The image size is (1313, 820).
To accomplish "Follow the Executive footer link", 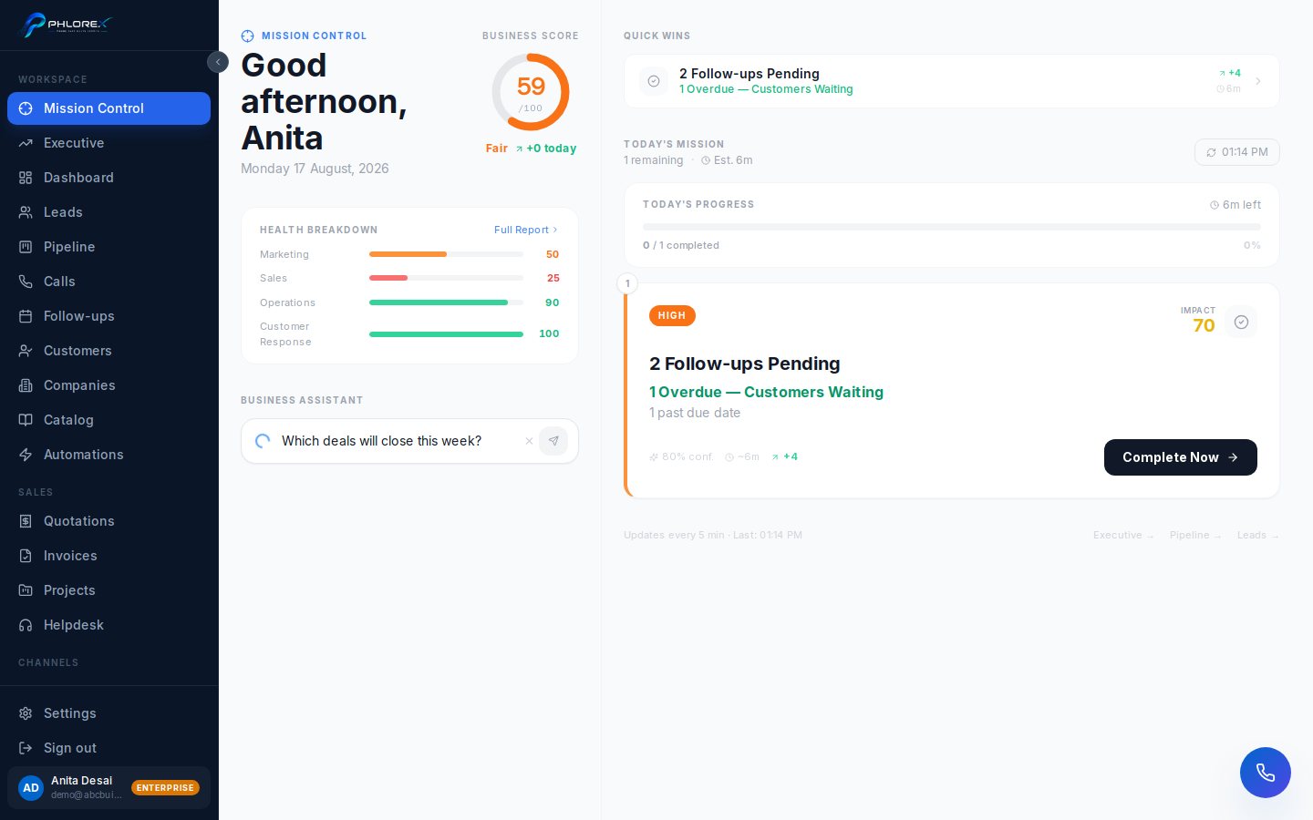I will (1123, 535).
